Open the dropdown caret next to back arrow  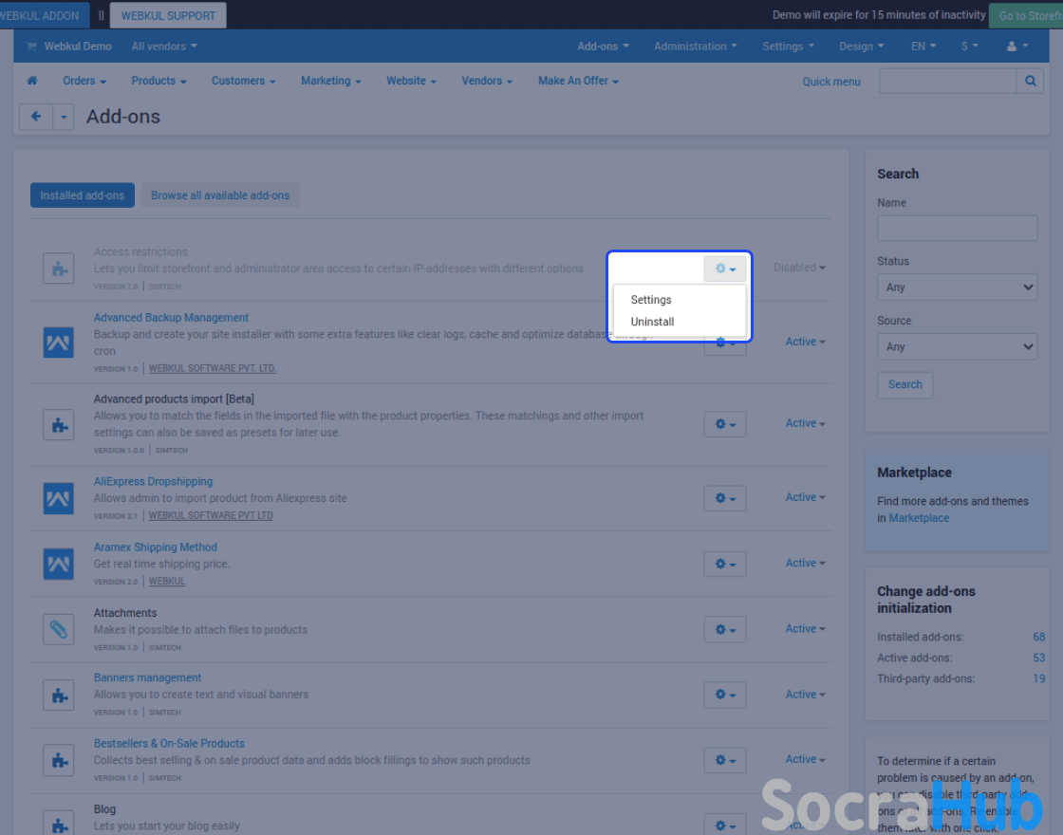[x=63, y=117]
